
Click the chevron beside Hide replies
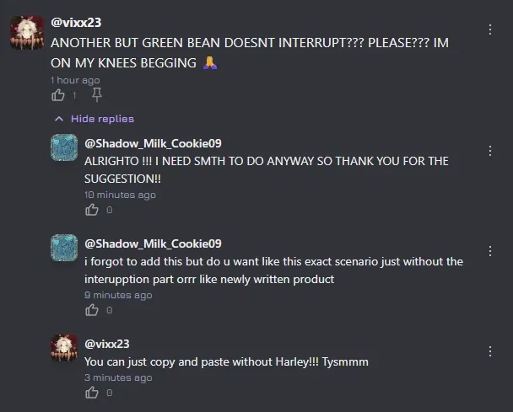[x=59, y=119]
